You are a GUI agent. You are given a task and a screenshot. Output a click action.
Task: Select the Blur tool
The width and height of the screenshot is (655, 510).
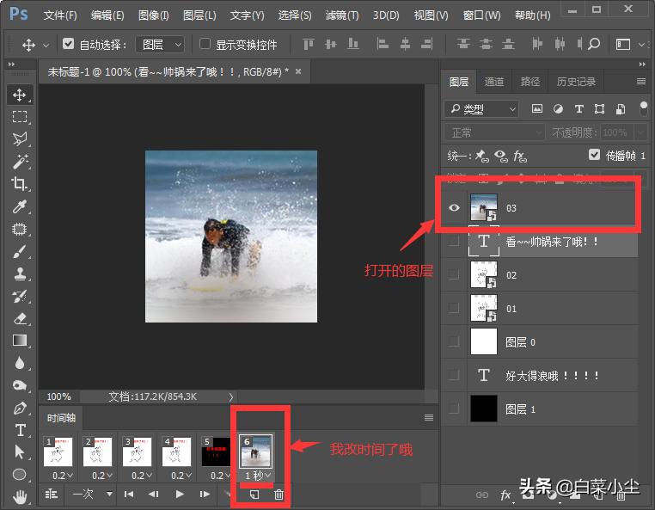pyautogui.click(x=19, y=363)
